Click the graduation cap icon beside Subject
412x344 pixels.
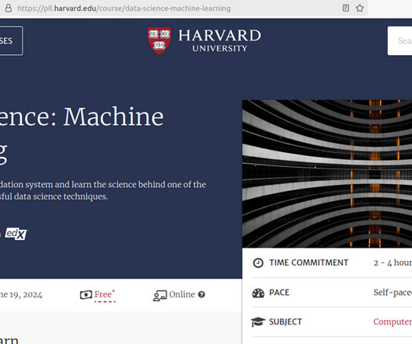[x=258, y=321]
